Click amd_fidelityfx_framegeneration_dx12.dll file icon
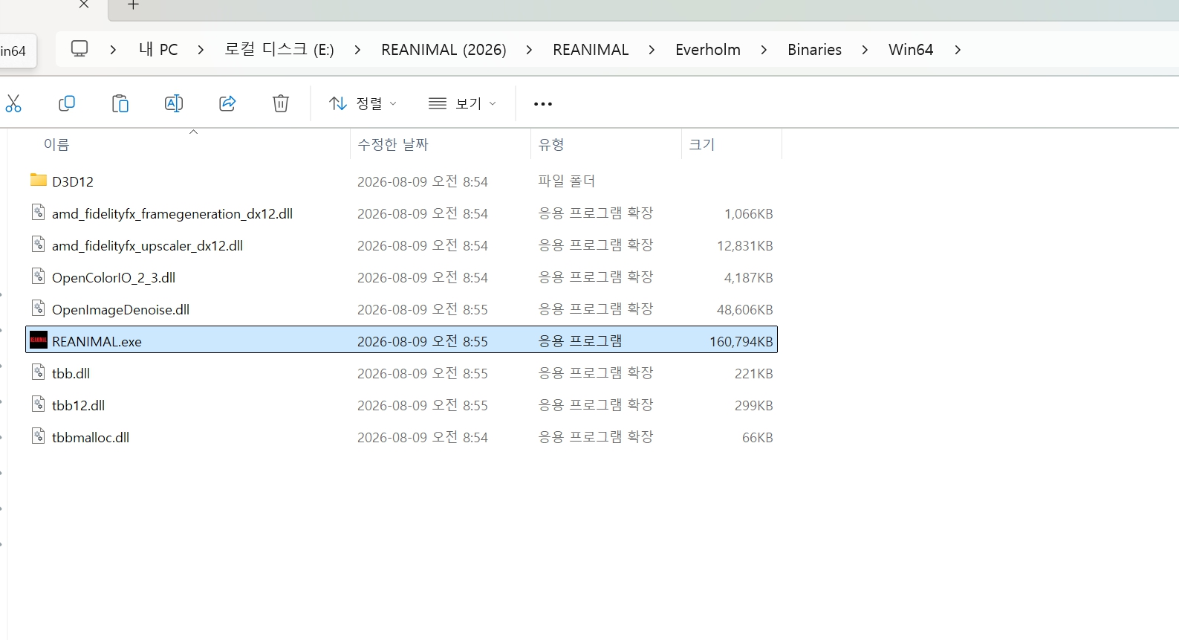1179x640 pixels. click(39, 213)
